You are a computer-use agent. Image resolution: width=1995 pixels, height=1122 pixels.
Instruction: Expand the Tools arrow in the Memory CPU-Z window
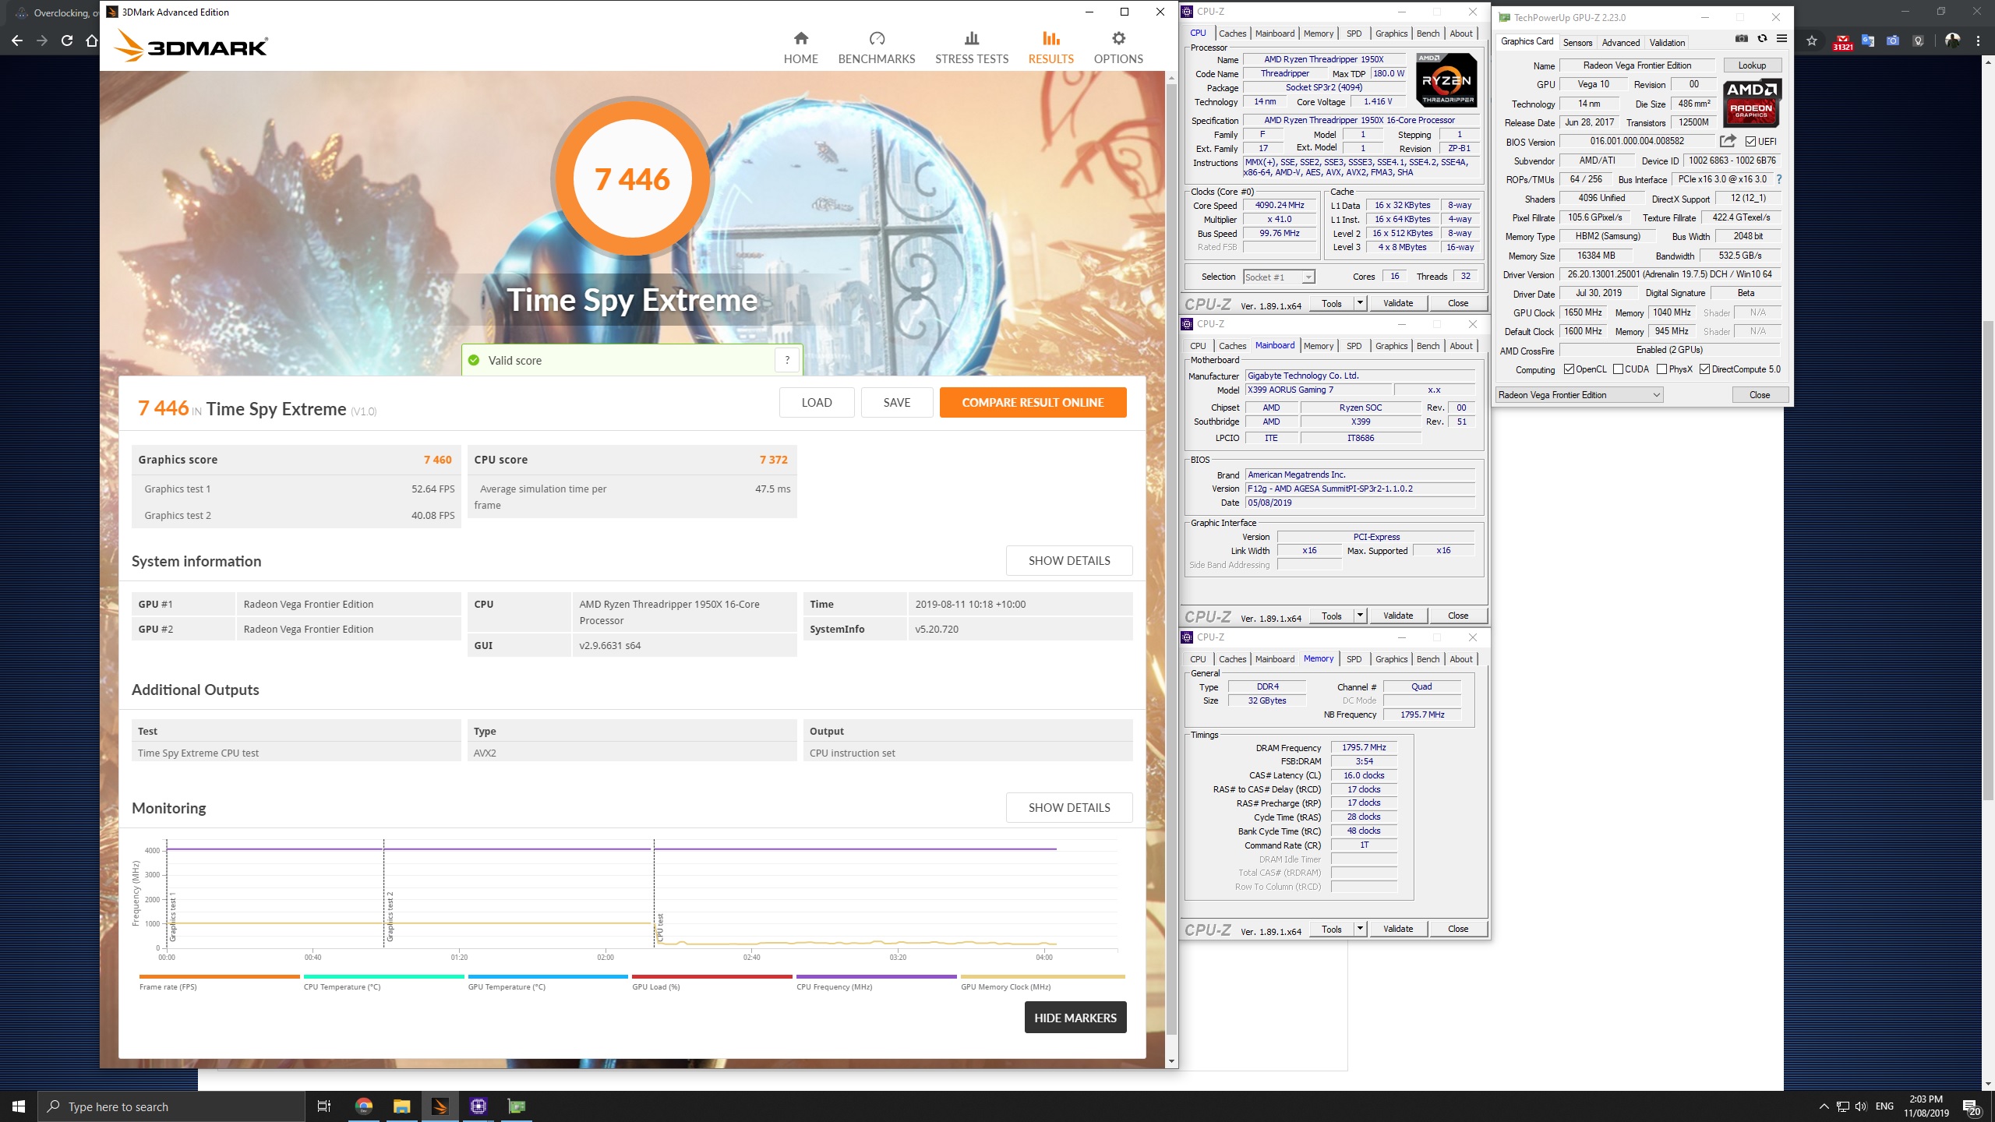tap(1360, 929)
